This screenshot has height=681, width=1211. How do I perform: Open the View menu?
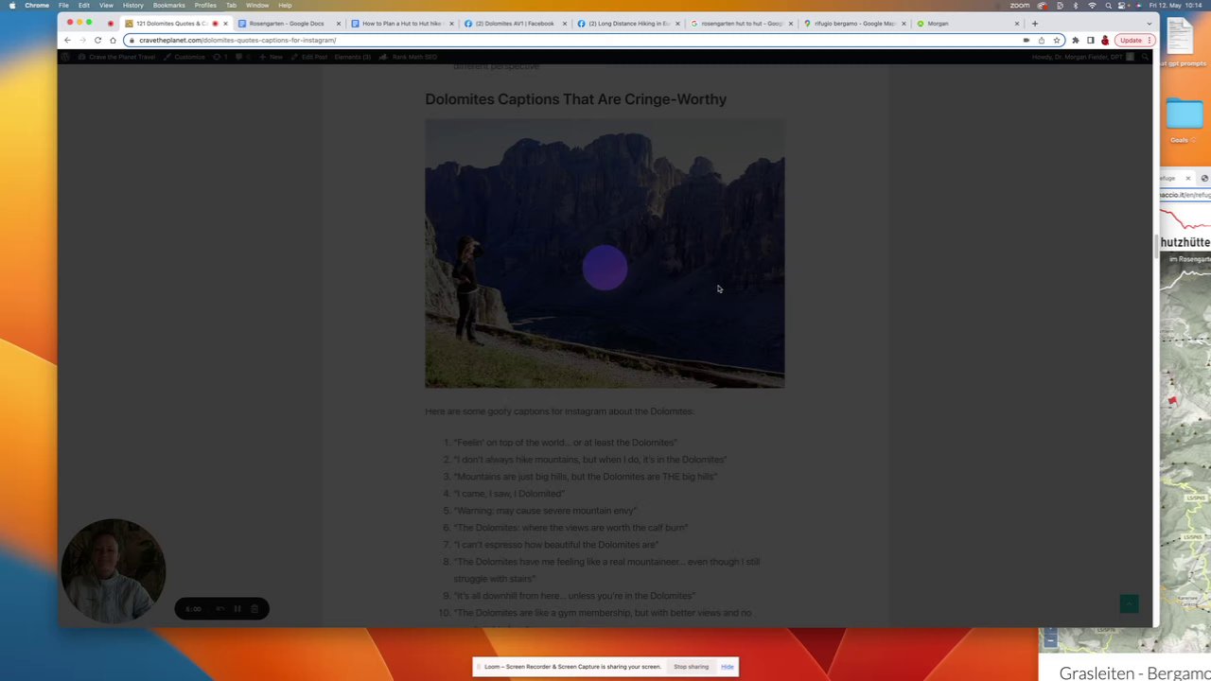(x=106, y=5)
